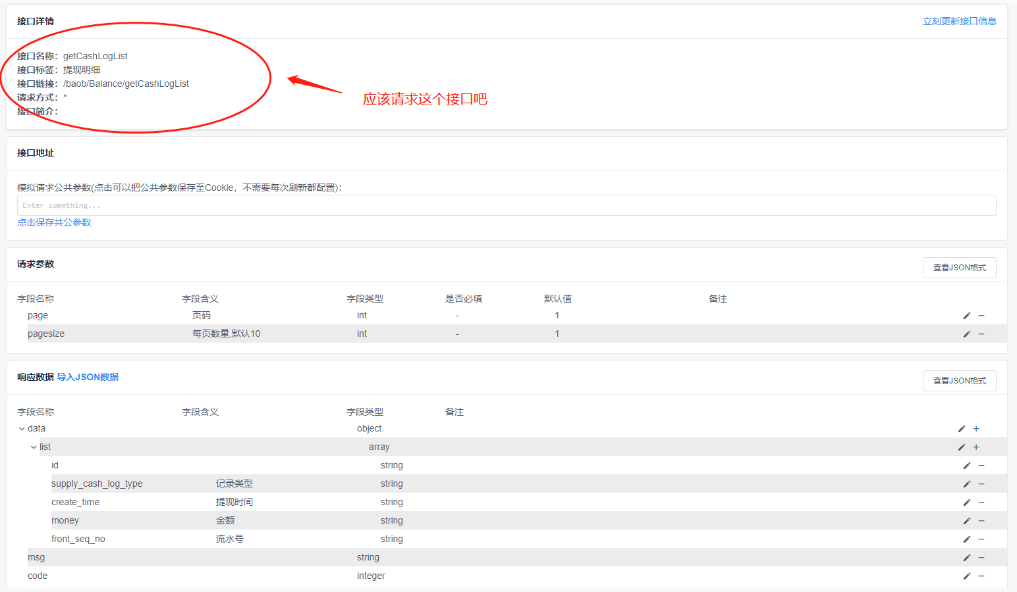Click the front_seq_no field name
Viewport: 1017px width, 592px height.
coord(78,539)
